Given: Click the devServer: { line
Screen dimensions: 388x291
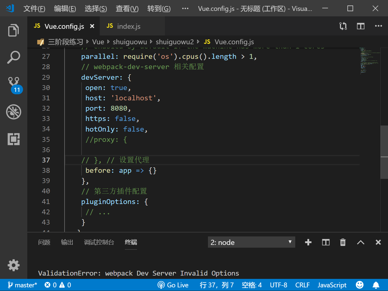Looking at the screenshot, I should [x=106, y=77].
